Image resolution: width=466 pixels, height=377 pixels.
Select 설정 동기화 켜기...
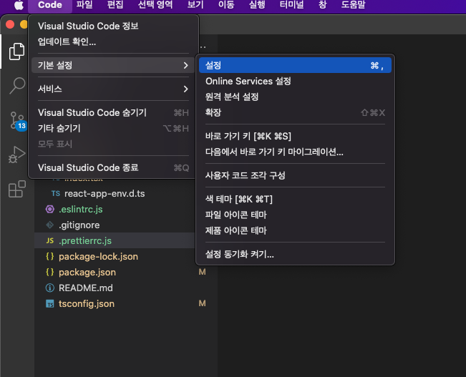tap(295, 254)
